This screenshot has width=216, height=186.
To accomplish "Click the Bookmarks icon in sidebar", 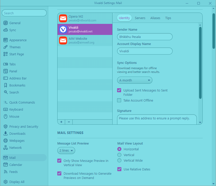I will tap(6, 85).
